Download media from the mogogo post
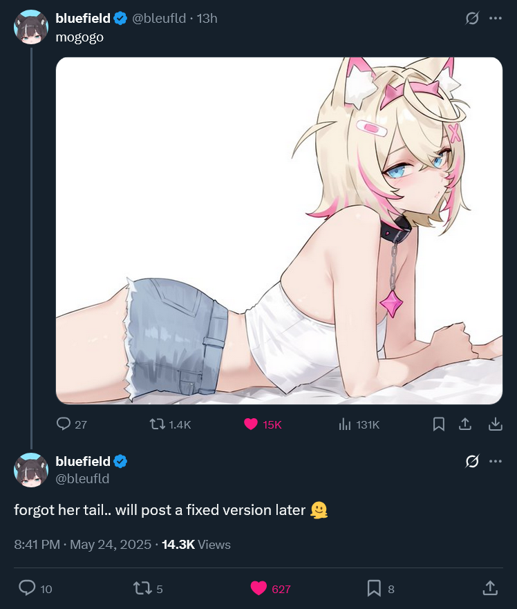517x609 pixels. [x=495, y=424]
